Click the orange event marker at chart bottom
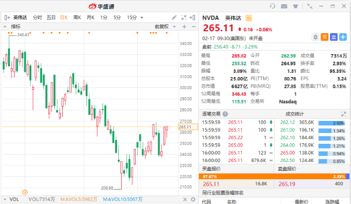Image resolution: width=351 pixels, height=204 pixels. pos(25,192)
